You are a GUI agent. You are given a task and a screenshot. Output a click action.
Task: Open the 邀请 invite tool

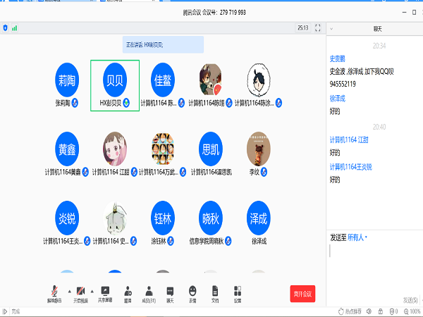click(x=128, y=294)
